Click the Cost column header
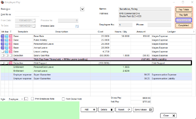196x119 pixels. [x=100, y=32]
